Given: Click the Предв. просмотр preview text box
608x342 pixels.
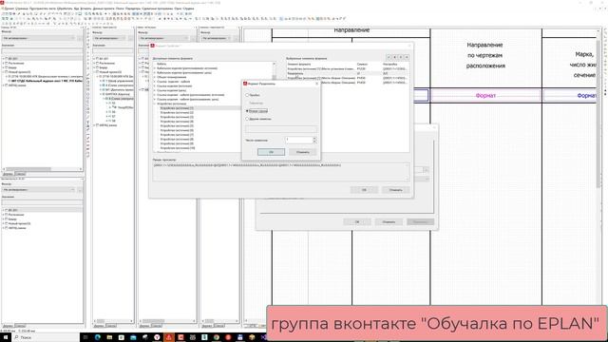Looking at the screenshot, I should [x=281, y=171].
